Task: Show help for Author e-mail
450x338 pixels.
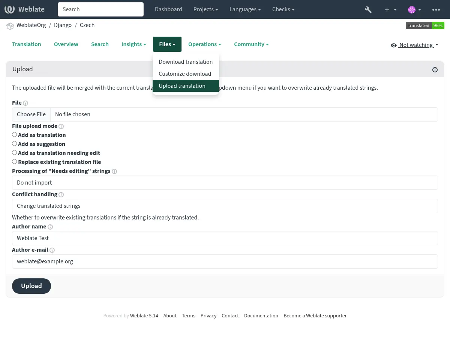Action: 52,250
